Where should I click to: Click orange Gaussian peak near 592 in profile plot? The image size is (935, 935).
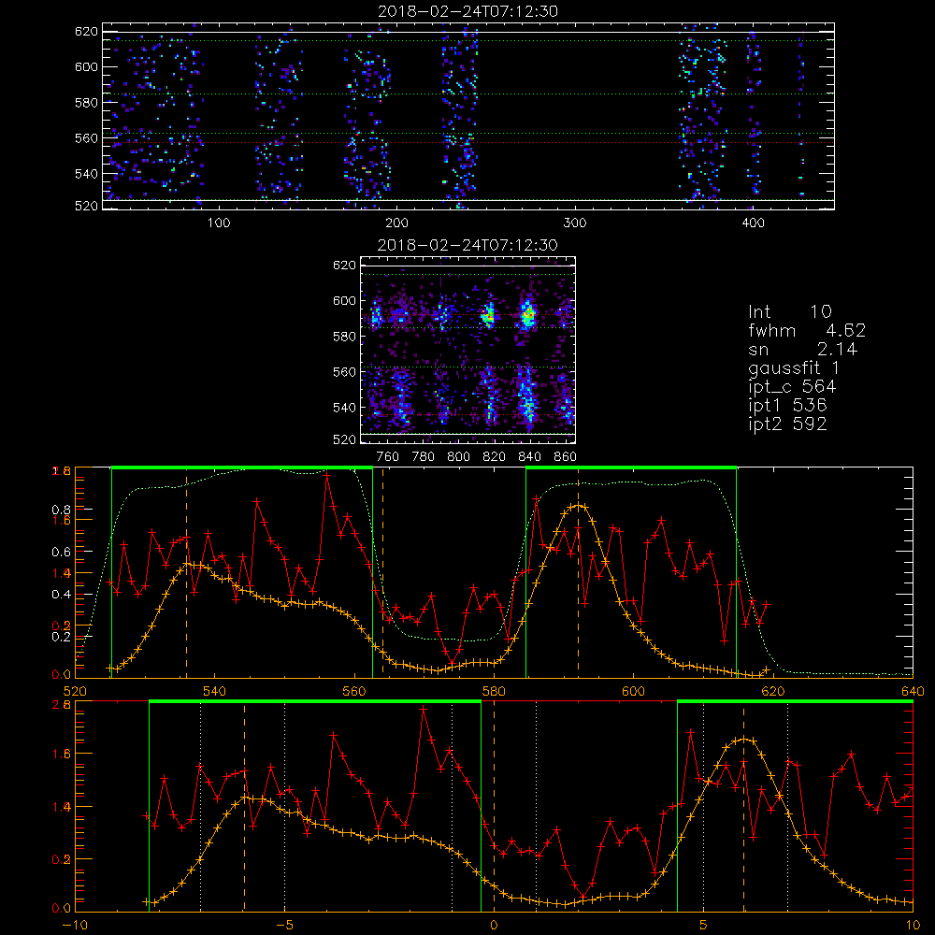577,506
